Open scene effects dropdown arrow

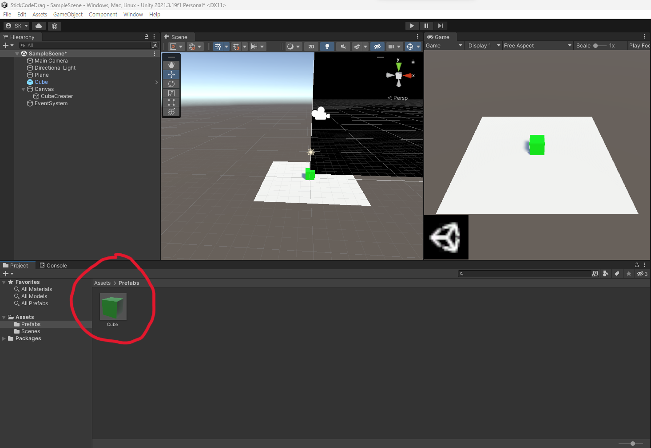tap(365, 46)
